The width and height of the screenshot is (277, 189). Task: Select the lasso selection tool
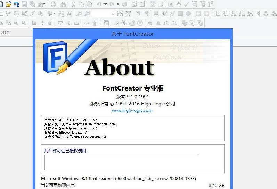point(8,14)
